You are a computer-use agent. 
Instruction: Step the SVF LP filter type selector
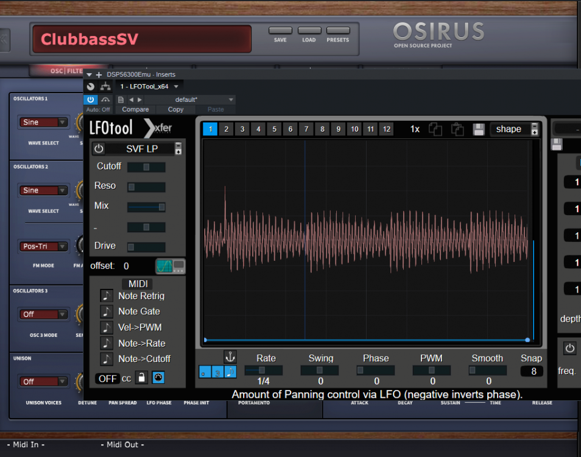click(178, 149)
